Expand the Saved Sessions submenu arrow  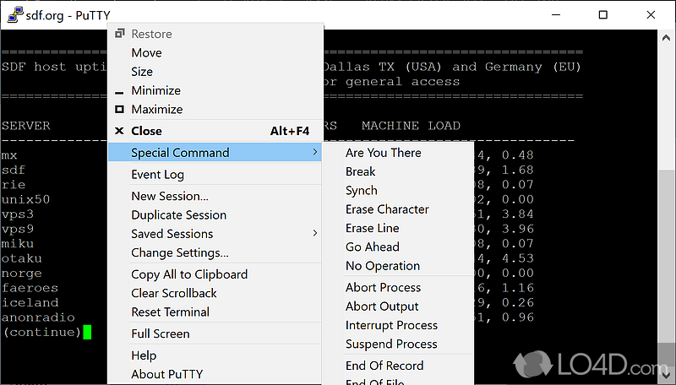[x=315, y=234]
